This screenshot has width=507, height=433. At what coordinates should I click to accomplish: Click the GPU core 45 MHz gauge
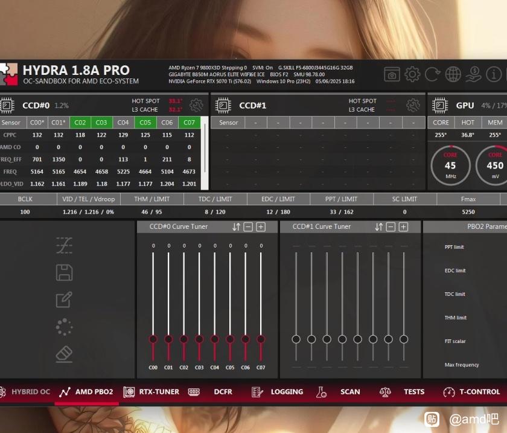click(x=450, y=165)
